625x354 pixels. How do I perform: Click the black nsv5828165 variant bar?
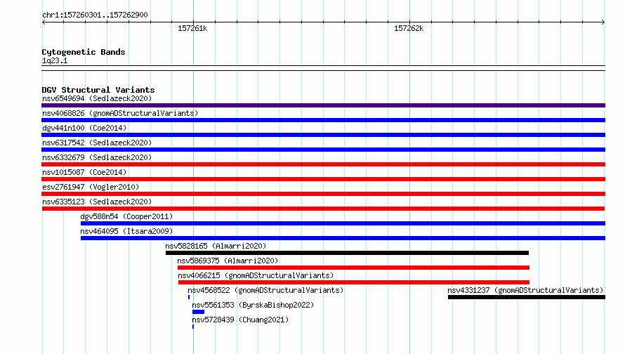point(347,253)
